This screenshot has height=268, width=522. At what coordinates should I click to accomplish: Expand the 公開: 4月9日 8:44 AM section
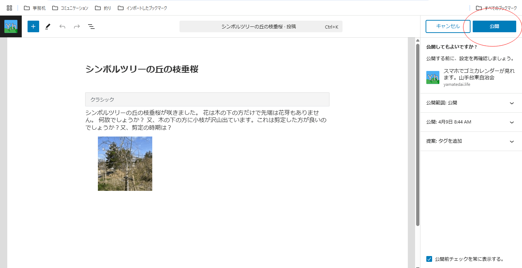coord(471,122)
